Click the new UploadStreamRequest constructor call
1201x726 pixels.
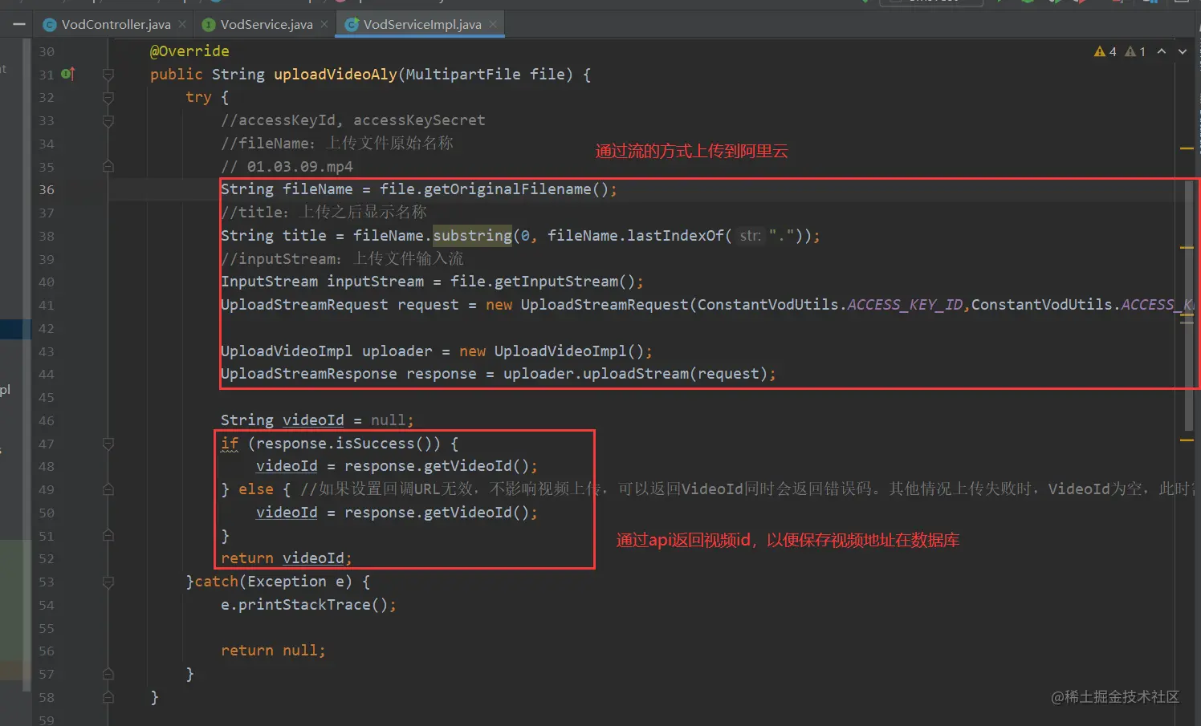[587, 305]
